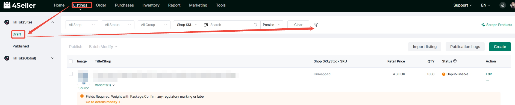Open the EN language selector
The height and width of the screenshot is (105, 515).
[485, 5]
